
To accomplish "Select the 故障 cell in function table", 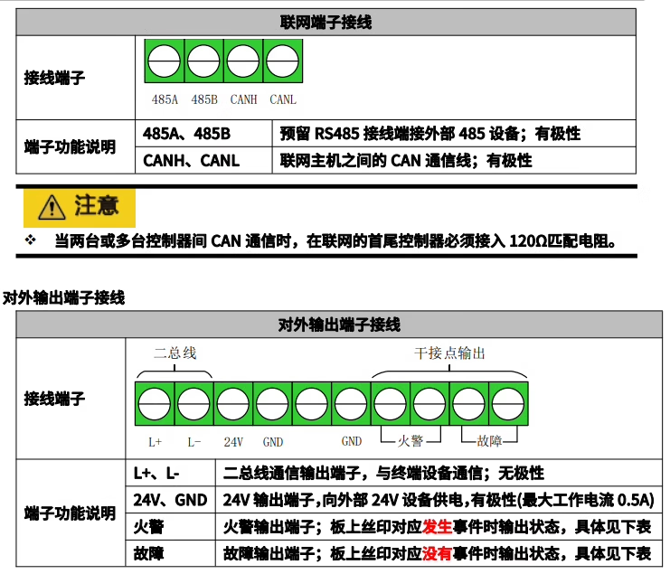I will pyautogui.click(x=148, y=552).
